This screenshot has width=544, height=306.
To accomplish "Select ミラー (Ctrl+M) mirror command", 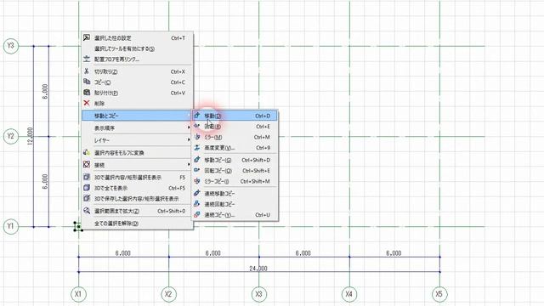I will (235, 138).
